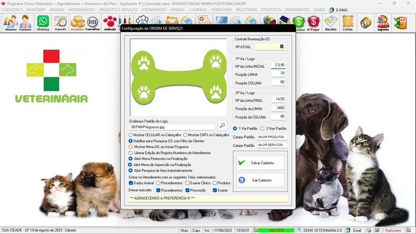Click the Sair Cadastro button
Viewport: 416px width, 234px height.
[261, 180]
